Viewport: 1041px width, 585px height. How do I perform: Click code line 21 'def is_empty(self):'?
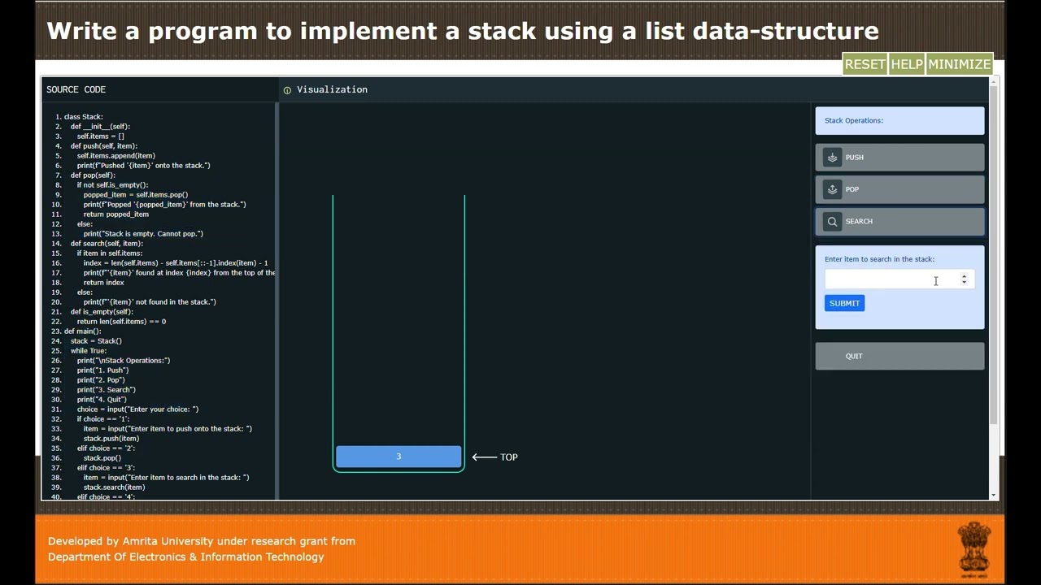click(102, 312)
